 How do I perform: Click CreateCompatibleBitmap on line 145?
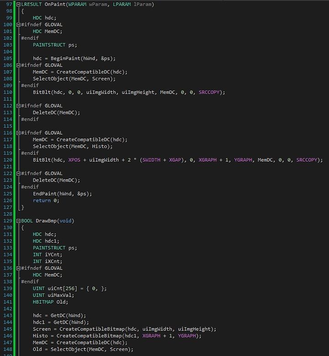pos(92,329)
